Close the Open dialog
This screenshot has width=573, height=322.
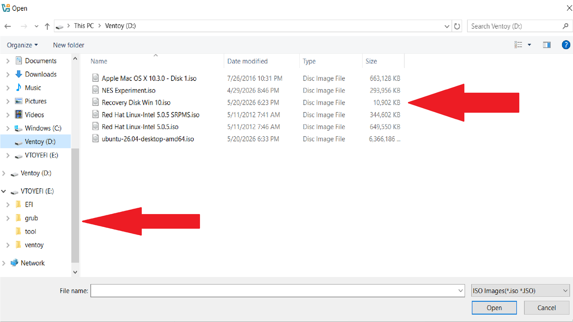click(x=569, y=8)
